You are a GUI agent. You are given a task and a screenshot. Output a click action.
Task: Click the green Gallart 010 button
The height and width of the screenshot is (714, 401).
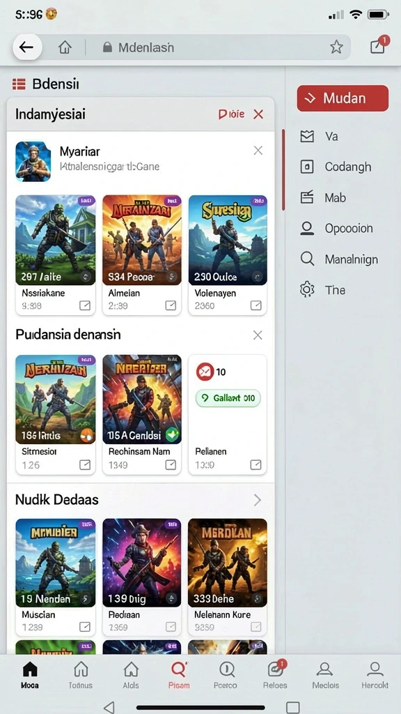coord(228,398)
